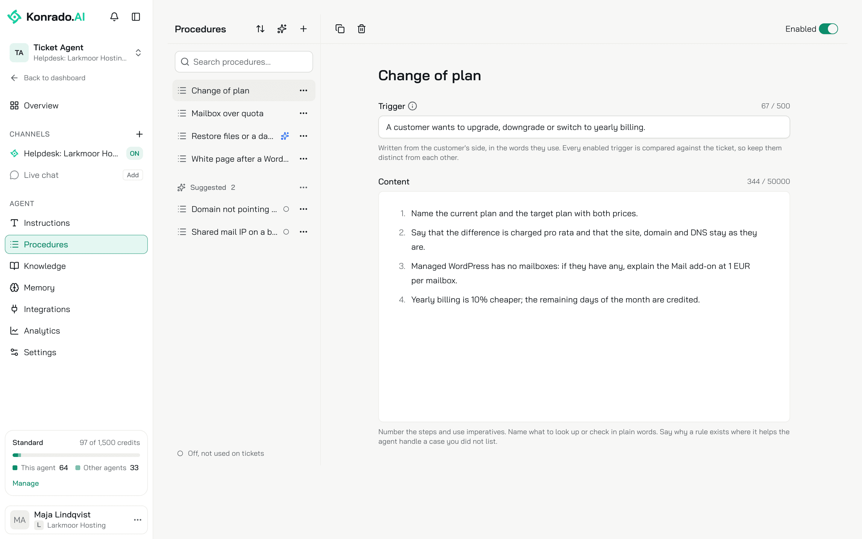Open agent Settings

pos(76,352)
